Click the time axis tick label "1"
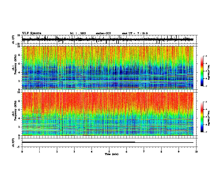Image resolution: width=221 pixels, height=170 pixels. (x=39, y=152)
